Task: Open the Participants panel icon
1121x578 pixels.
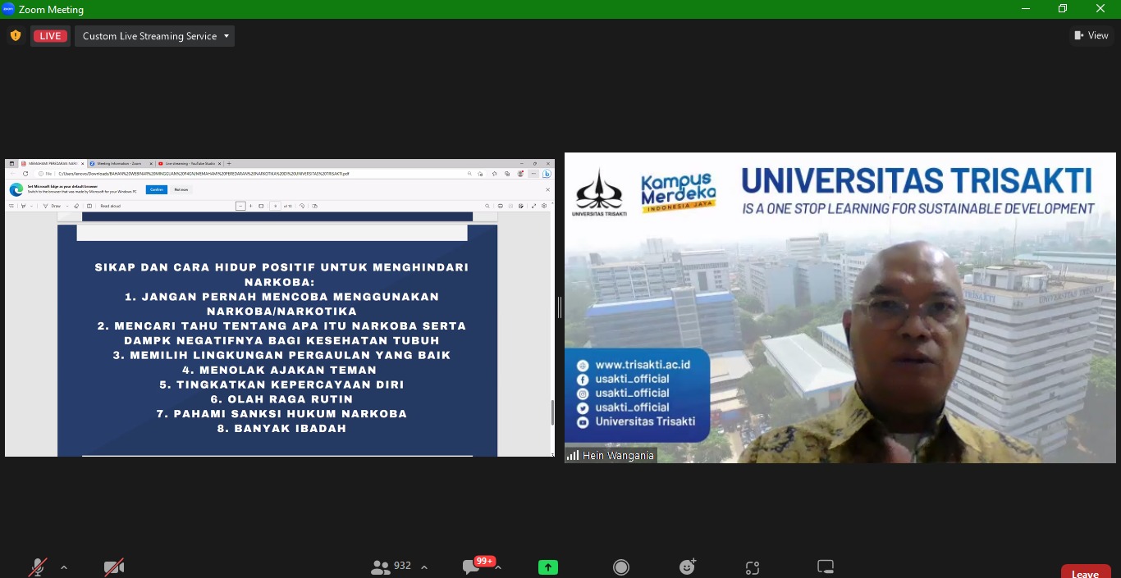Action: [x=381, y=567]
